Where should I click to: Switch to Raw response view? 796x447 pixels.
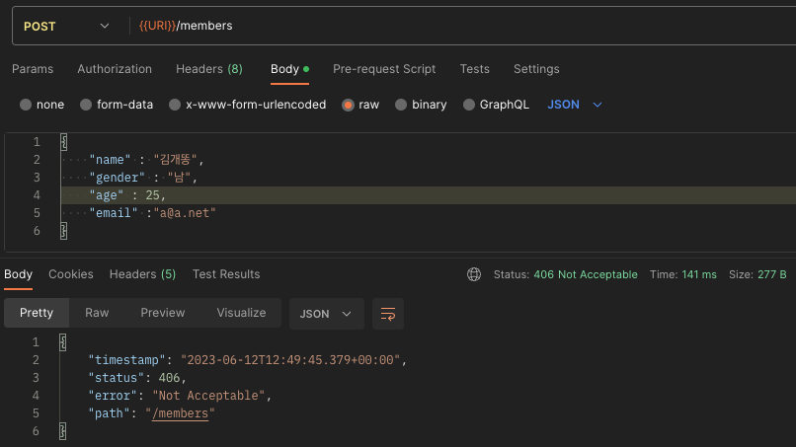click(x=97, y=313)
